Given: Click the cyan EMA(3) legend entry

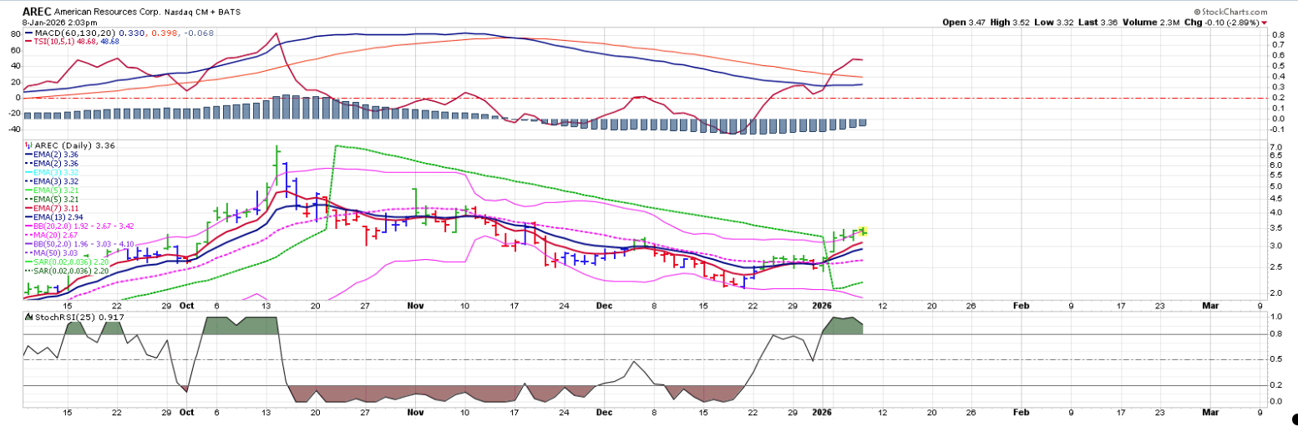Looking at the screenshot, I should 54,172.
